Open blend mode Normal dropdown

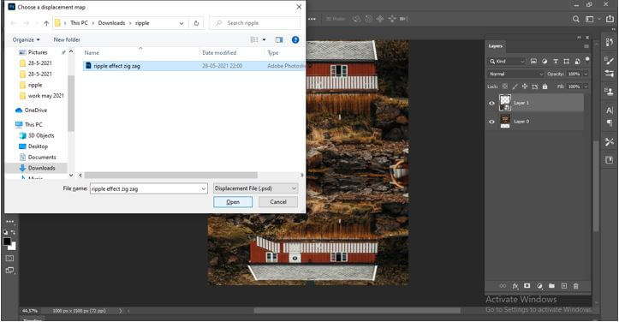[515, 74]
